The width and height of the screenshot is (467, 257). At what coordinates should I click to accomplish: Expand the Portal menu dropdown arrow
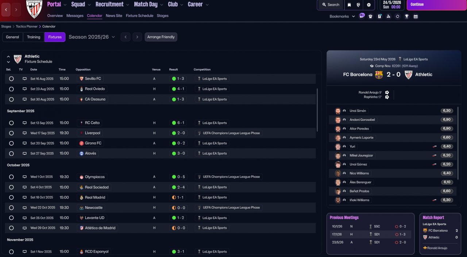65,5
